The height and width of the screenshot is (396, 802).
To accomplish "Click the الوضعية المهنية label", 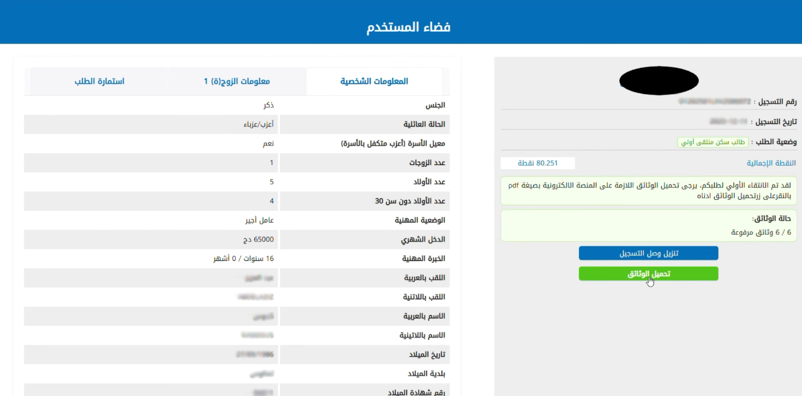I will click(x=419, y=220).
